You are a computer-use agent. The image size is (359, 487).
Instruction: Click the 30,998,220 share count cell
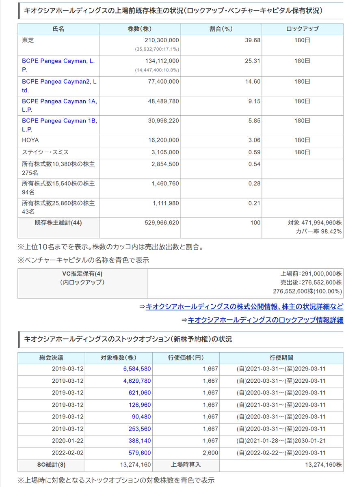[140, 125]
